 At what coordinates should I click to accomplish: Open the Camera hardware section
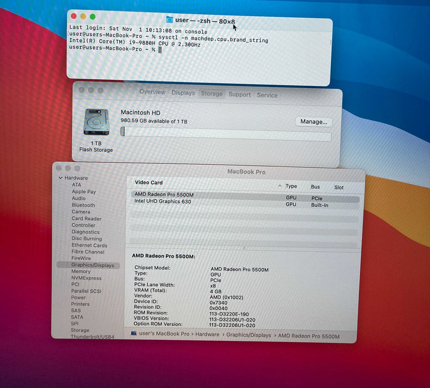[x=81, y=212]
